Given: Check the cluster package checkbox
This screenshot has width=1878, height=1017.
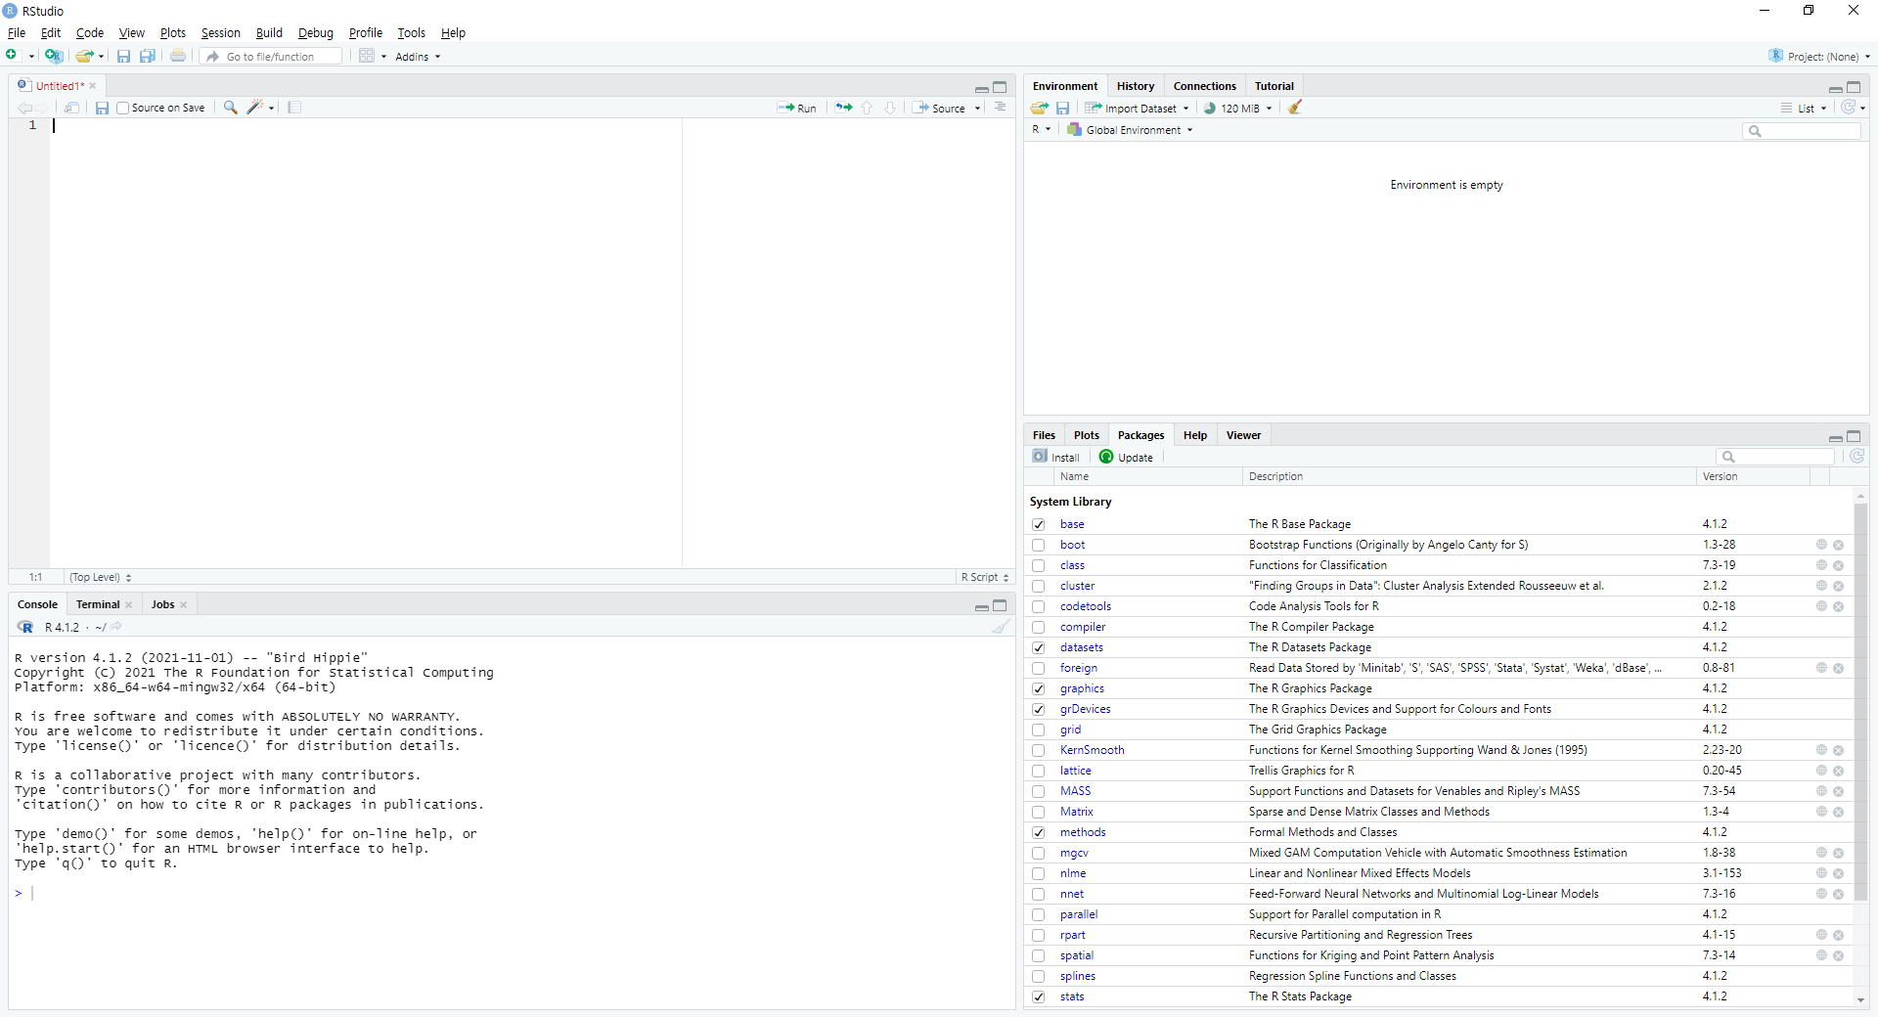Looking at the screenshot, I should [1038, 586].
